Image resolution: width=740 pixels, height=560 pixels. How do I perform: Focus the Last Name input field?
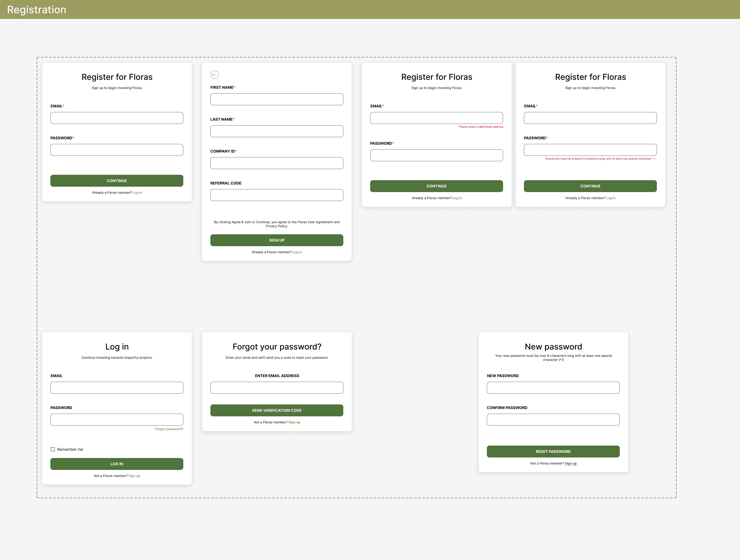(277, 131)
